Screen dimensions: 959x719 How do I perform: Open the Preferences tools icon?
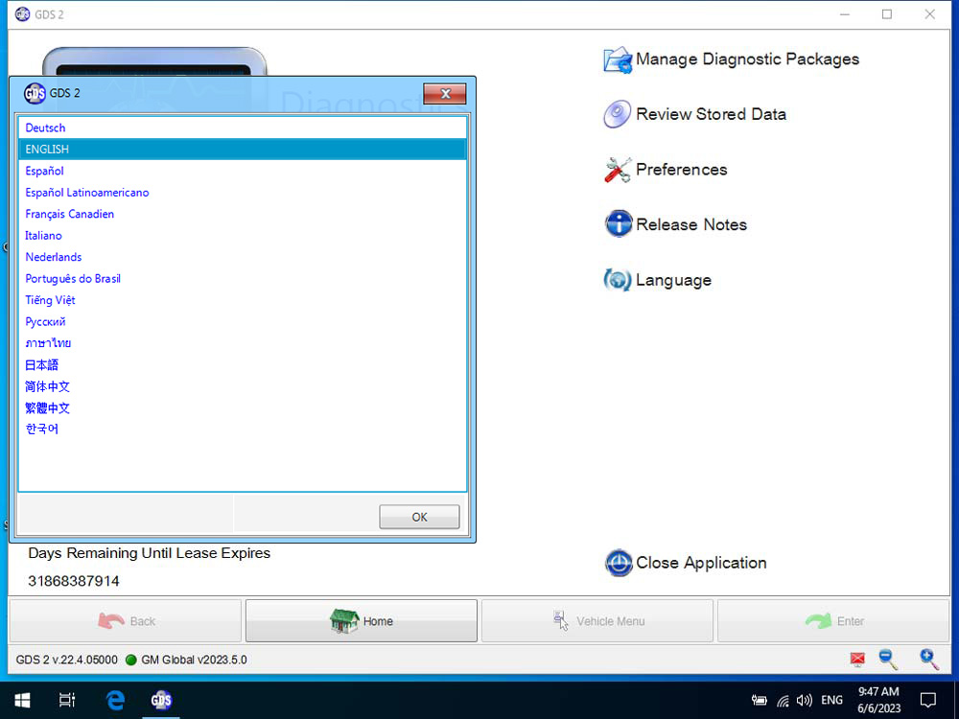point(618,170)
